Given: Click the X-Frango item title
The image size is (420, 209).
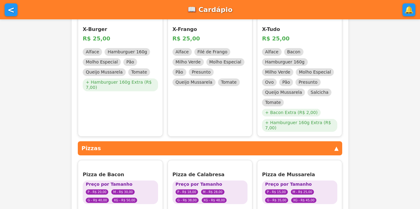Looking at the screenshot, I should (x=185, y=29).
